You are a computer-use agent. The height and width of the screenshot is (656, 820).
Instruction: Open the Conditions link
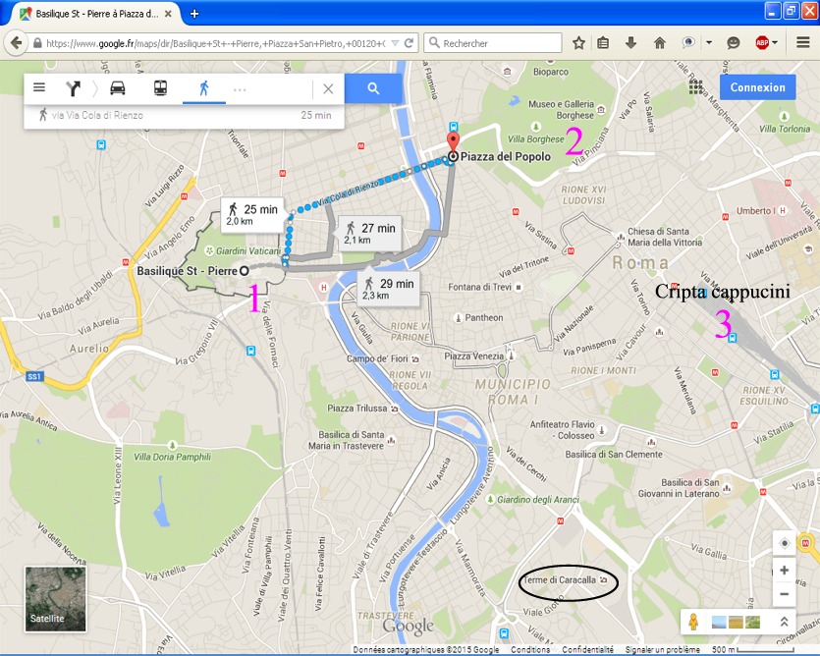530,650
